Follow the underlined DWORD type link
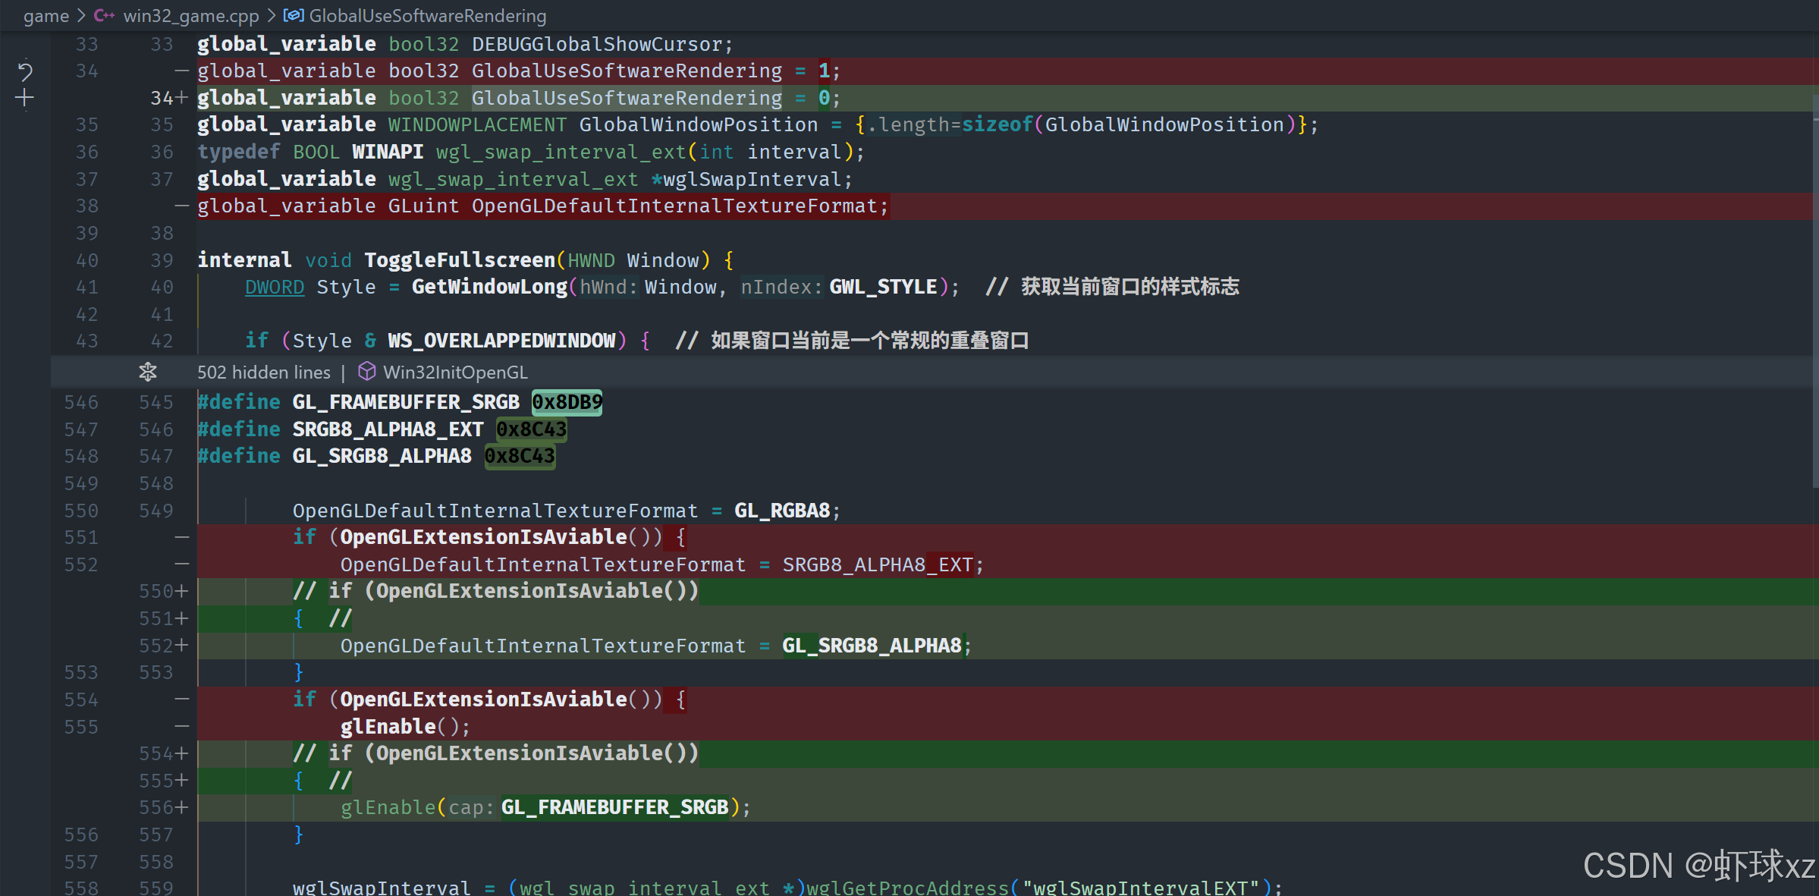The height and width of the screenshot is (896, 1819). pos(274,287)
